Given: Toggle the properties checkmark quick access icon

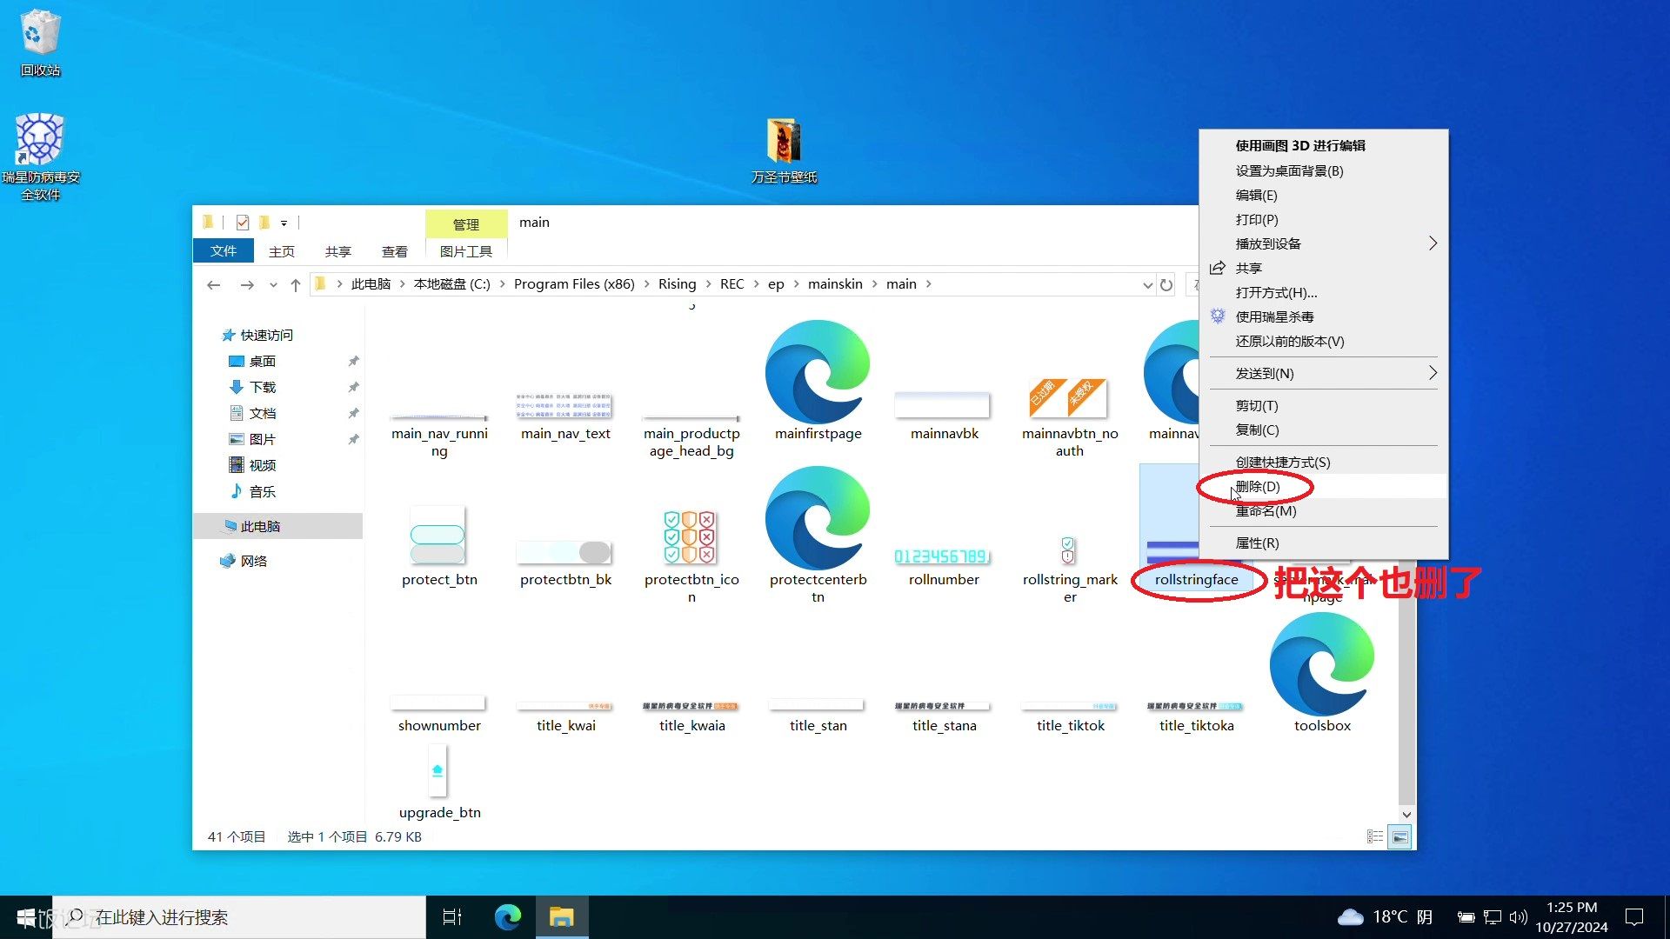Looking at the screenshot, I should click(243, 223).
